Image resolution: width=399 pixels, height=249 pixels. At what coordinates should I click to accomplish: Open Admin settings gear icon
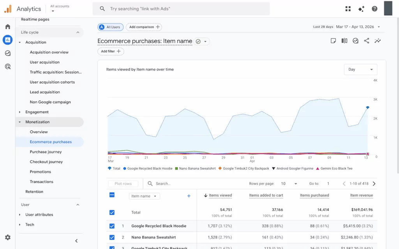[x=8, y=237]
